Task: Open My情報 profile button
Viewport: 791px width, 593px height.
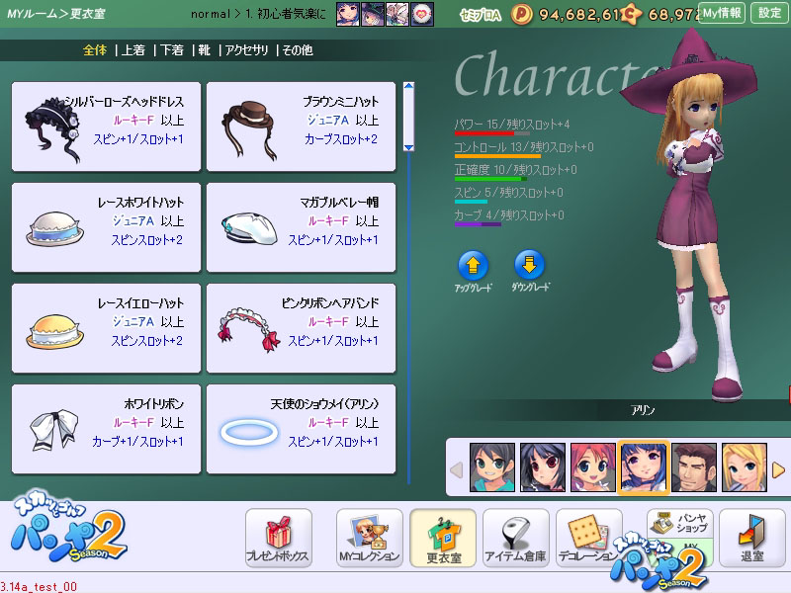Action: 723,13
